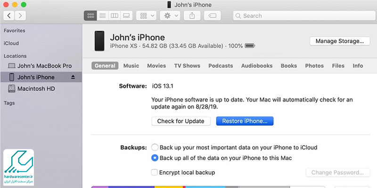Click the iPhone XS storage details text

(x=176, y=46)
